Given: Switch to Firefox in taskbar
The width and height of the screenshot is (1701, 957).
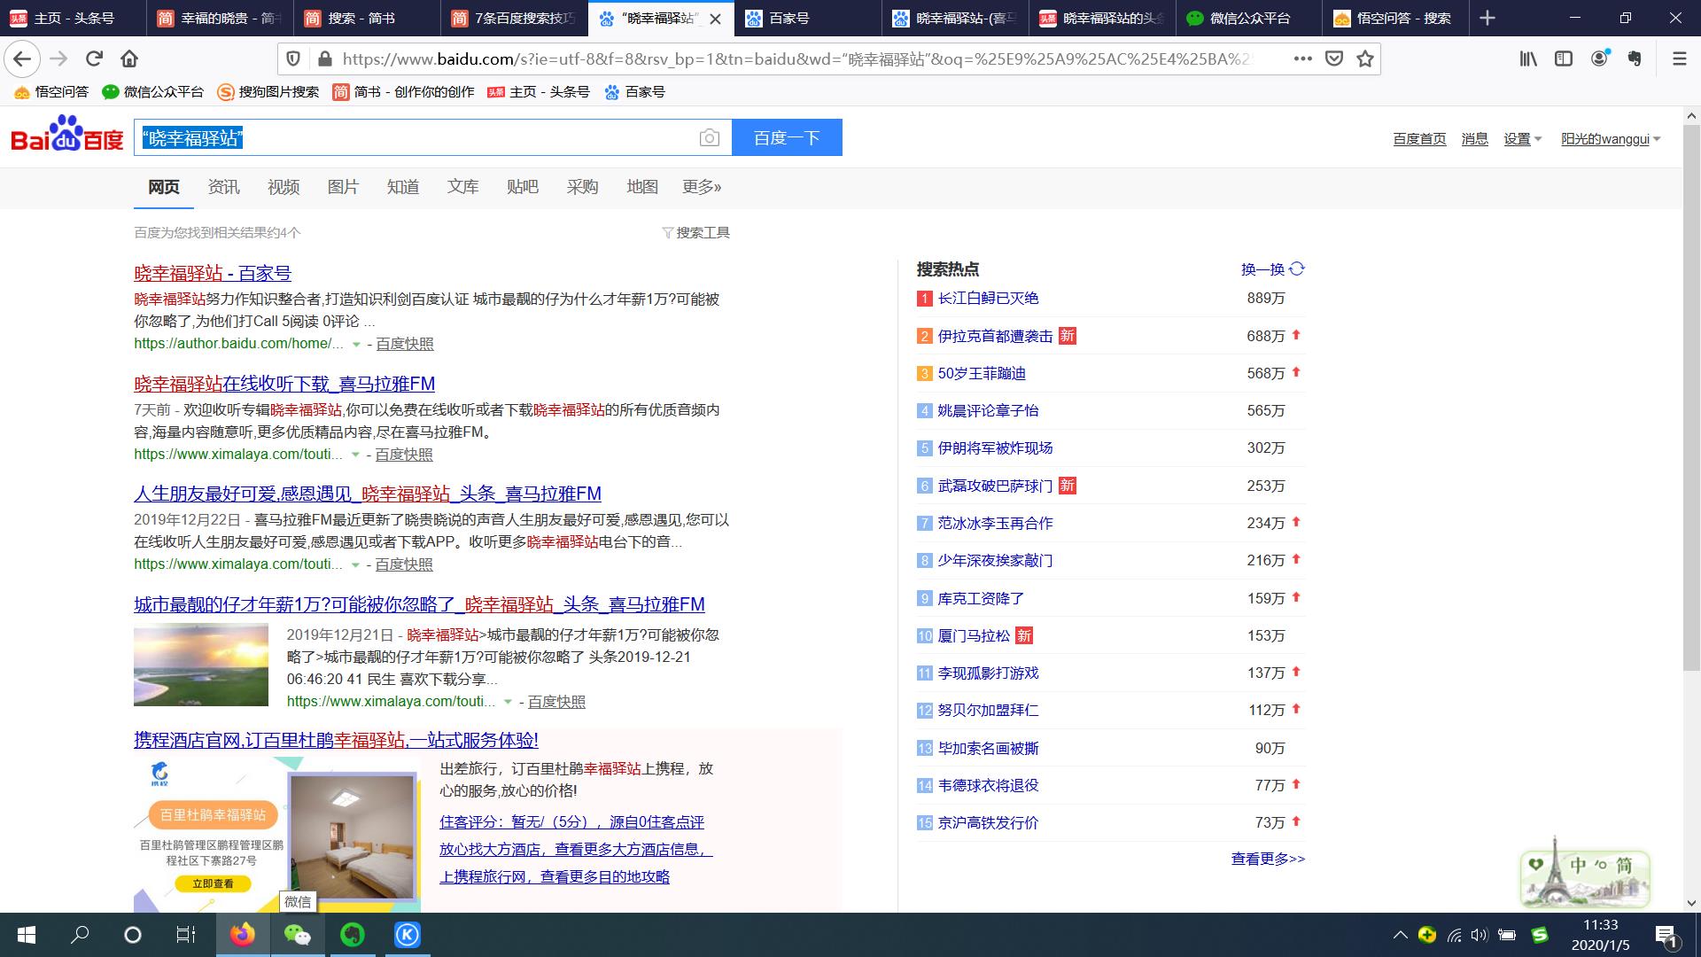Looking at the screenshot, I should click(242, 935).
